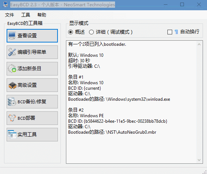Click inside the bootloader entries text area
This screenshot has height=174, width=207.
tap(131, 102)
